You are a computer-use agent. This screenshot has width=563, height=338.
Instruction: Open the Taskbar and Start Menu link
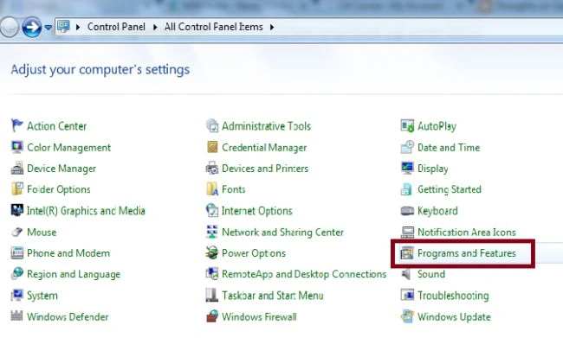pyautogui.click(x=273, y=296)
